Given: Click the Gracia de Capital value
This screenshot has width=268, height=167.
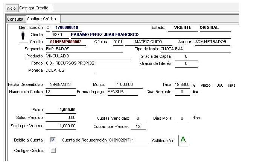Looking at the screenshot, I should coord(186,56).
